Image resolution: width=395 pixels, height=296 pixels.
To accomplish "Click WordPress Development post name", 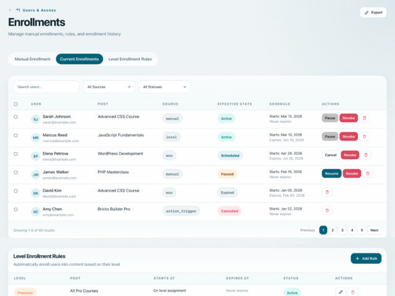I will click(120, 154).
